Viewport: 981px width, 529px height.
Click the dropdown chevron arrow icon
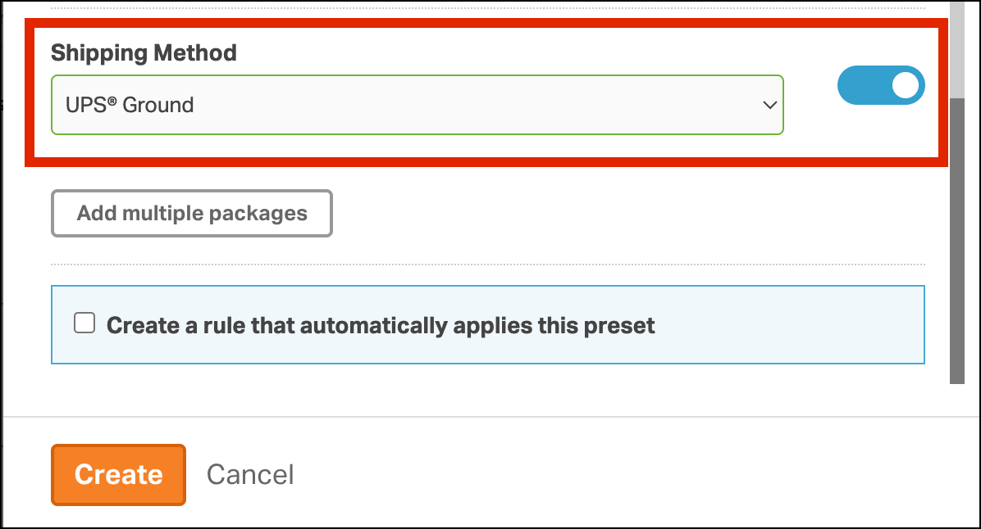coord(769,105)
